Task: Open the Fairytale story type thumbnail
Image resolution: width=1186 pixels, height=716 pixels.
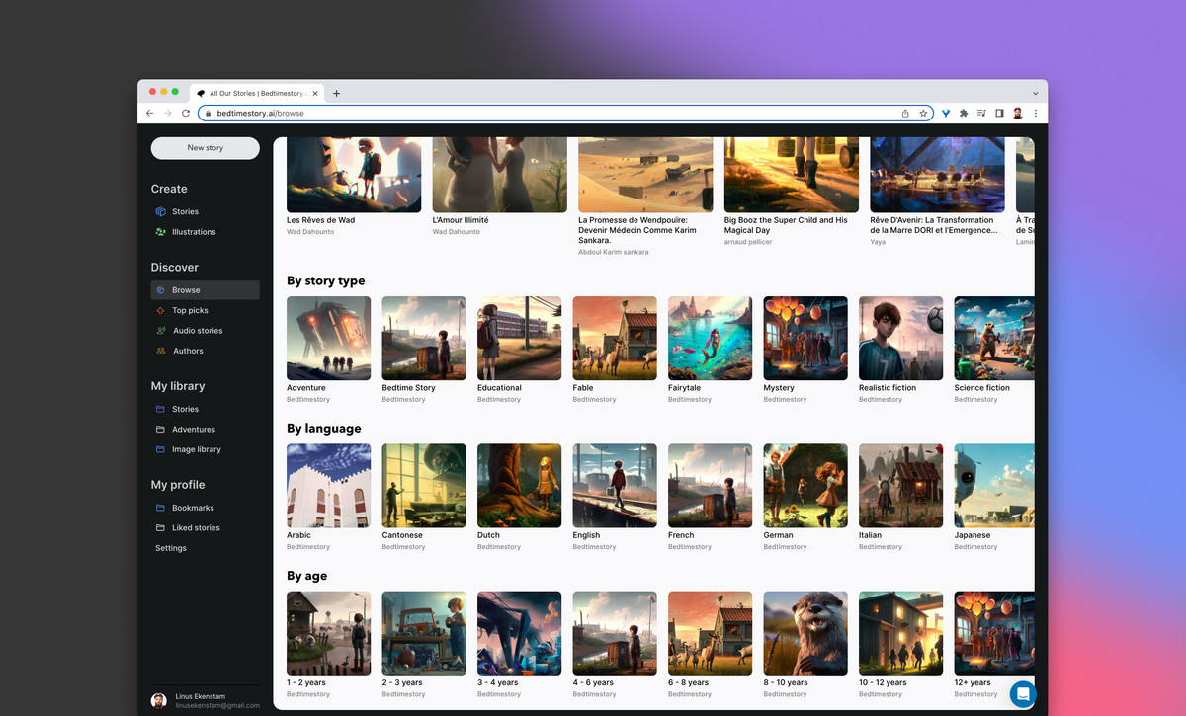Action: tap(710, 339)
